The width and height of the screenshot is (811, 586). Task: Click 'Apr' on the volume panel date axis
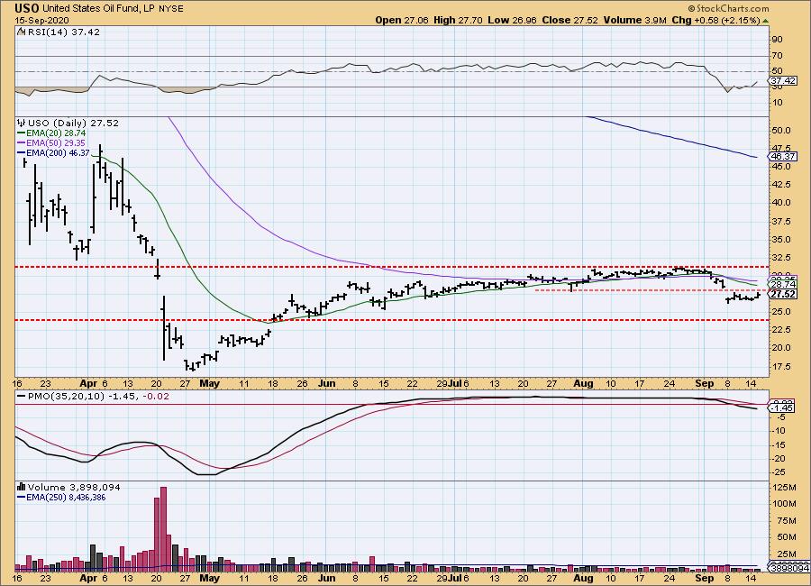click(89, 578)
